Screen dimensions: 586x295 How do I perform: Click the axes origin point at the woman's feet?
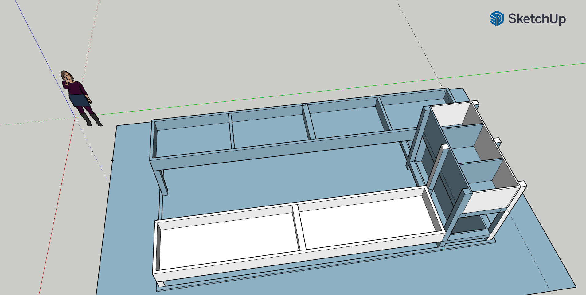pos(75,117)
